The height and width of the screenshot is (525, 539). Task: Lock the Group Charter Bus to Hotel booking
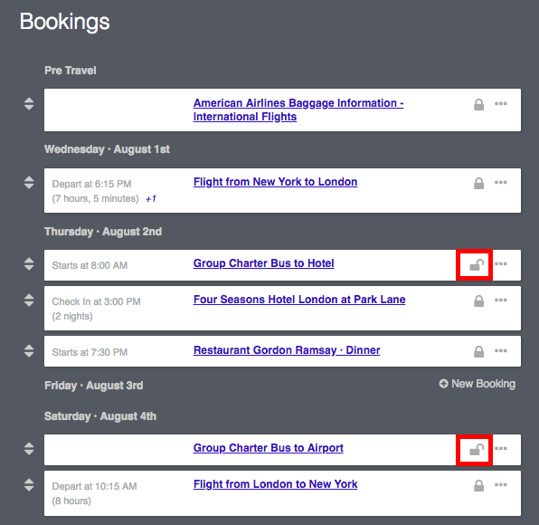pos(477,265)
